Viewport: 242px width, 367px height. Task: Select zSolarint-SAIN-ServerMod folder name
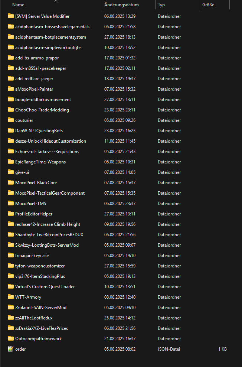click(x=41, y=307)
